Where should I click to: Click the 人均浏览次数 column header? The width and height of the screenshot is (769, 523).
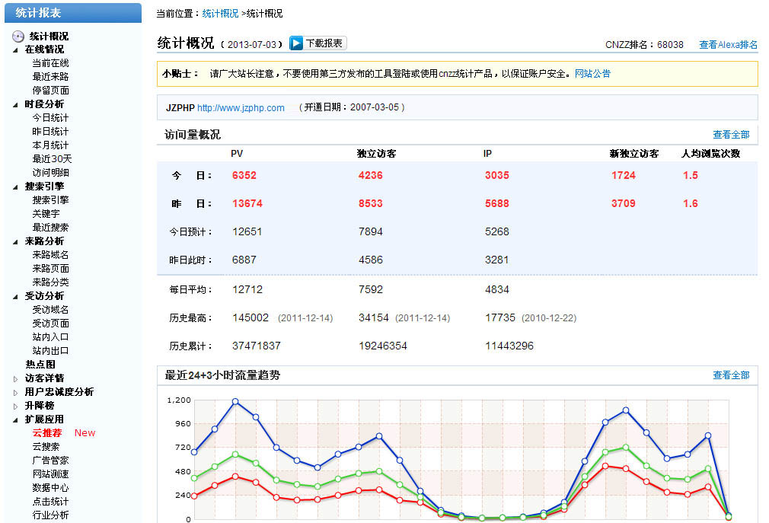click(710, 154)
